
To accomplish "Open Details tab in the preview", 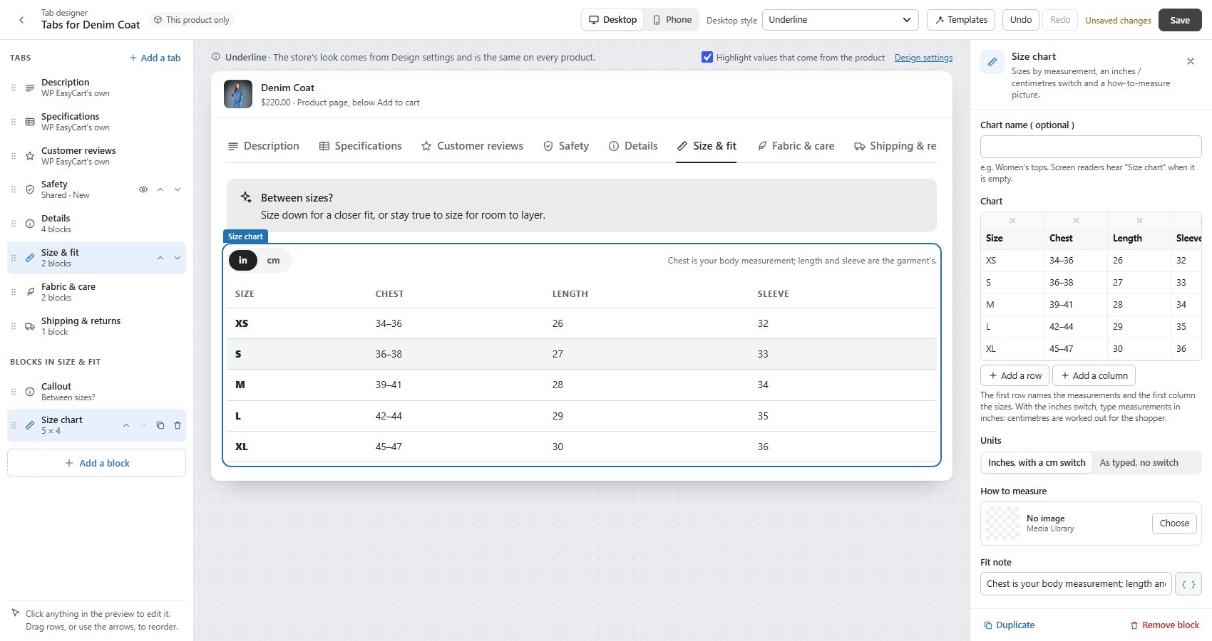I will pos(633,146).
